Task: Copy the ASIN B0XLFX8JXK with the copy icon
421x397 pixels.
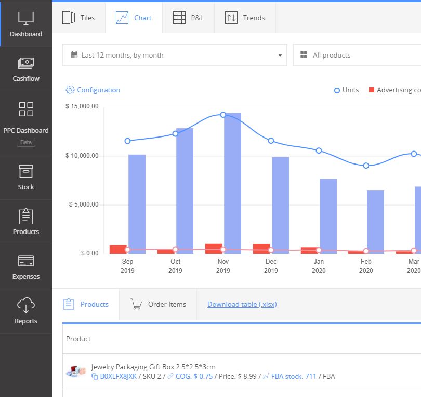Action: pyautogui.click(x=95, y=377)
